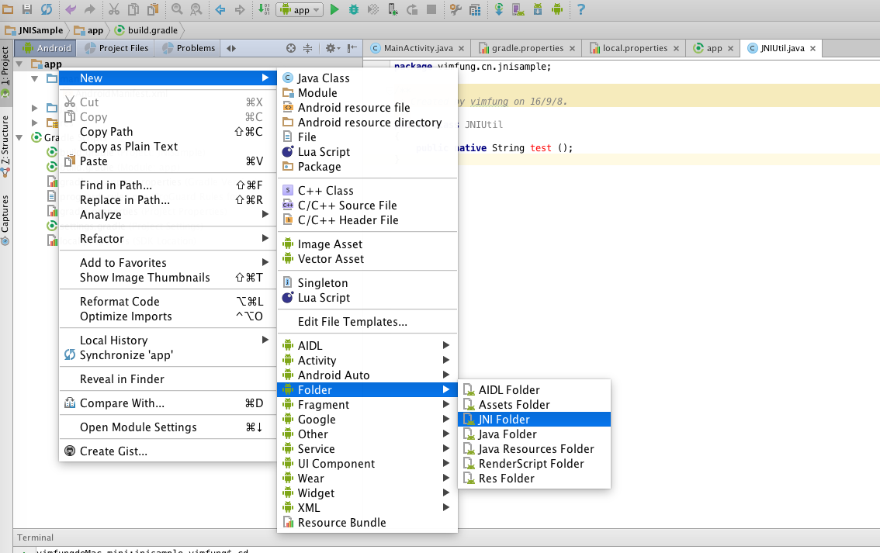Expand the Analyze submenu arrow
Viewport: 880px width, 553px height.
point(265,214)
